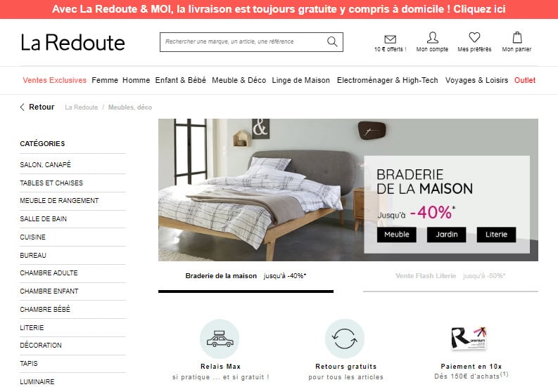
Task: Open Mes préférés heart icon
Action: [474, 37]
